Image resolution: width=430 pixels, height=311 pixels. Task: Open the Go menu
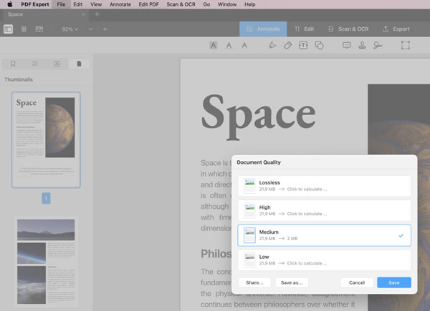(206, 4)
